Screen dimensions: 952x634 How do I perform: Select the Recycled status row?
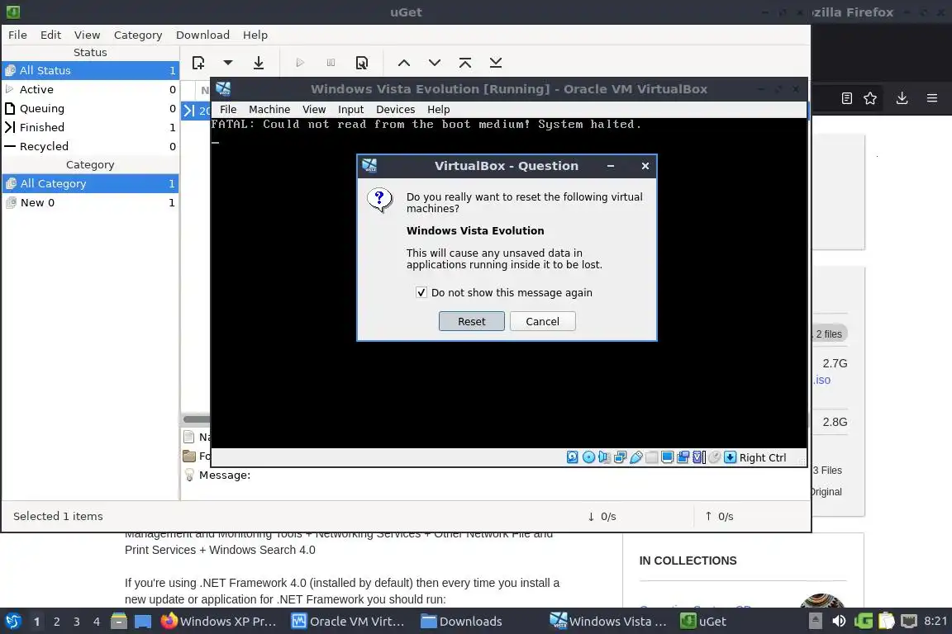click(90, 146)
